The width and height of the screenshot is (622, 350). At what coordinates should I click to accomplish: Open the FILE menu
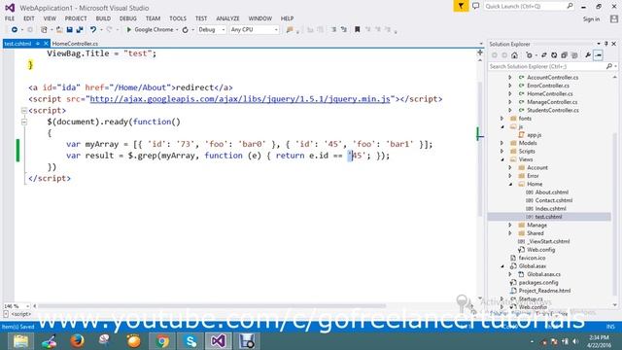pyautogui.click(x=10, y=18)
